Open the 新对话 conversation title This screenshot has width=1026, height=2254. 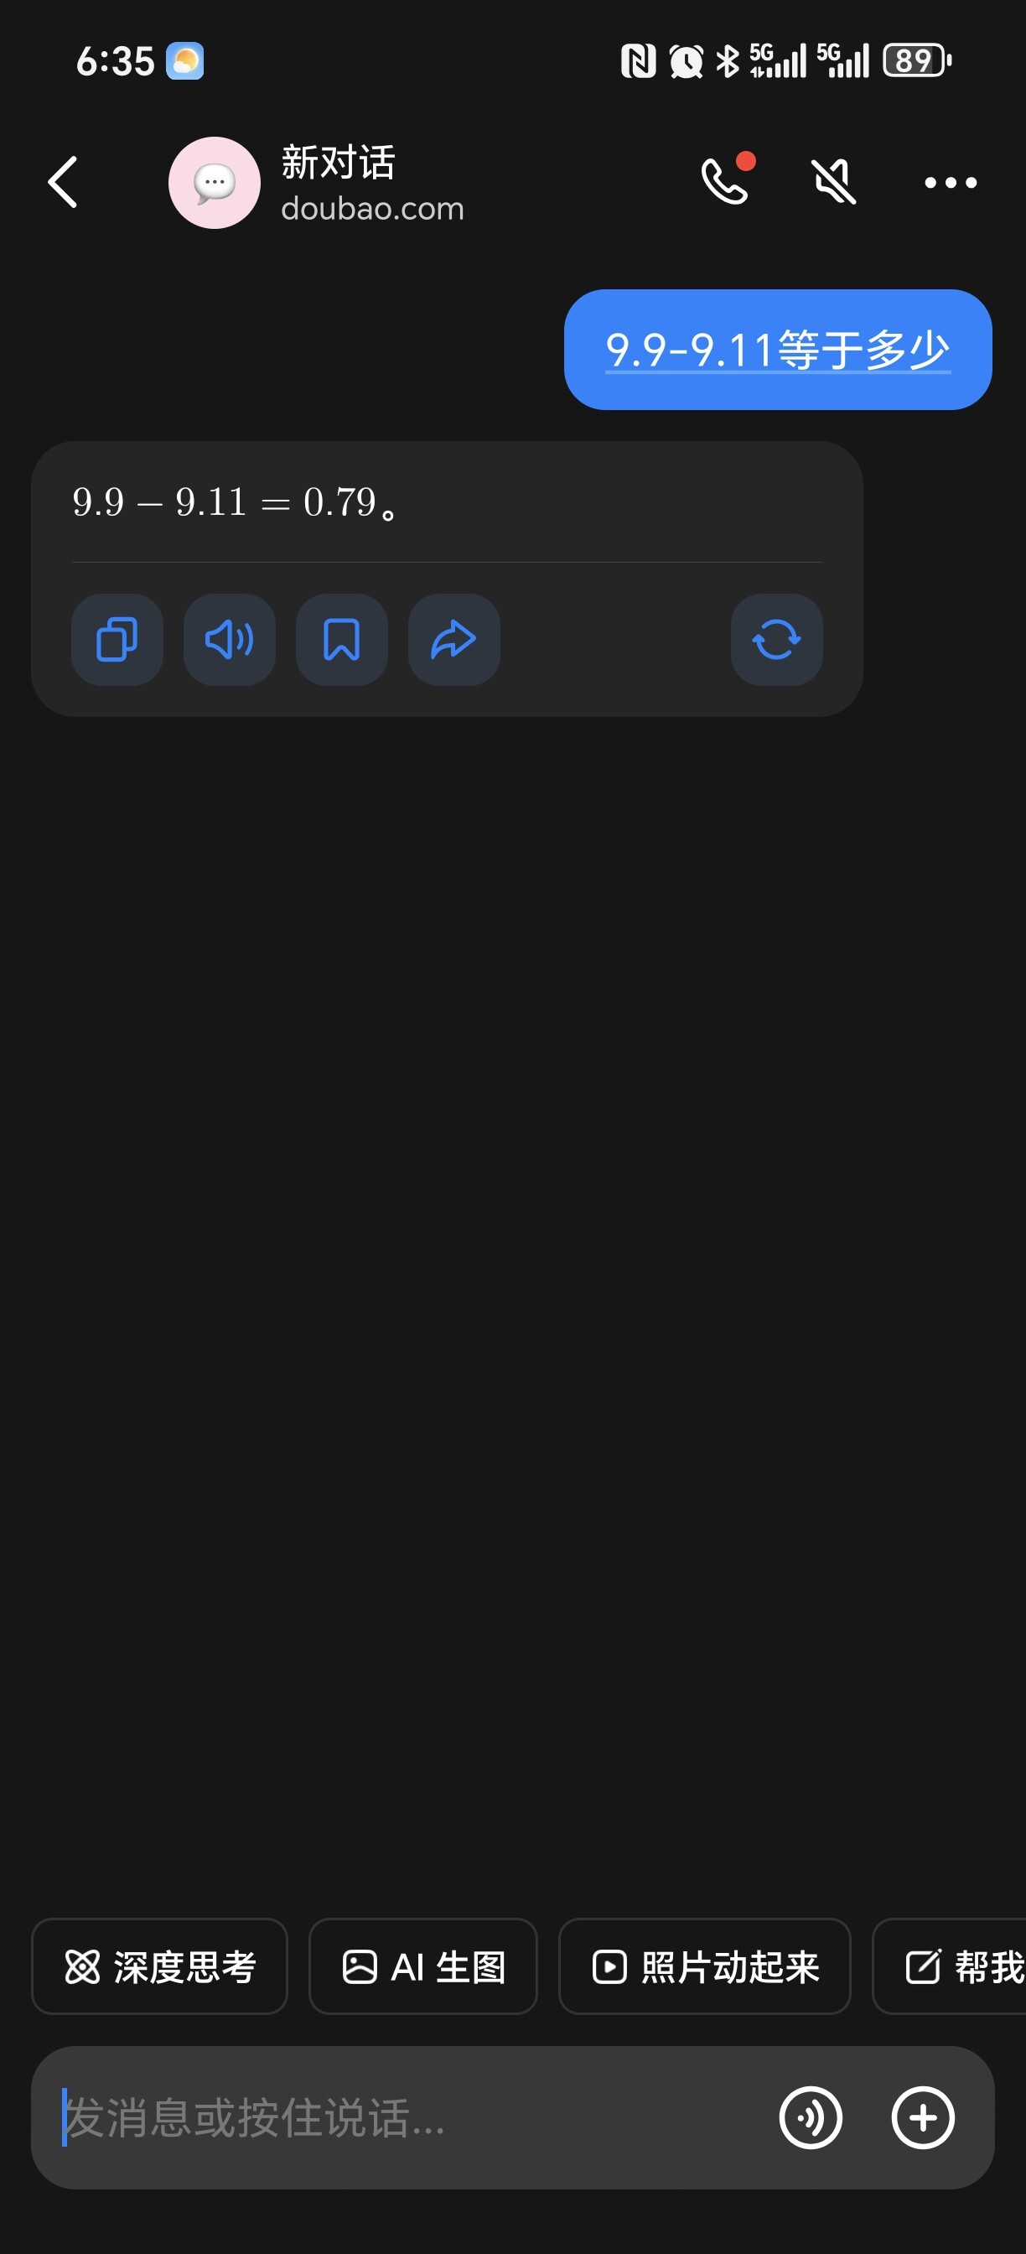[339, 163]
